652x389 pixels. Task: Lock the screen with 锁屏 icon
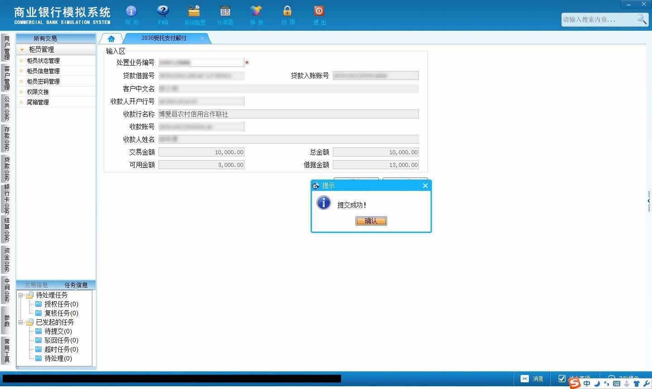click(288, 11)
